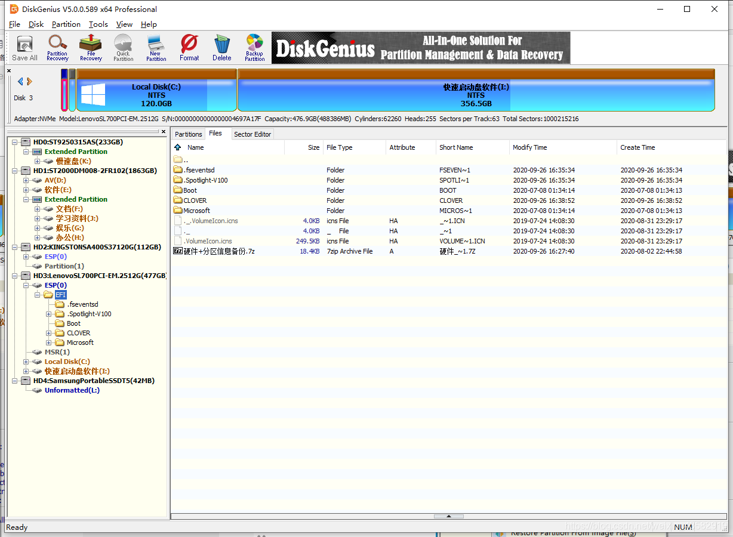Select the 快速启动盘软件(I:) partition bar

[476, 90]
